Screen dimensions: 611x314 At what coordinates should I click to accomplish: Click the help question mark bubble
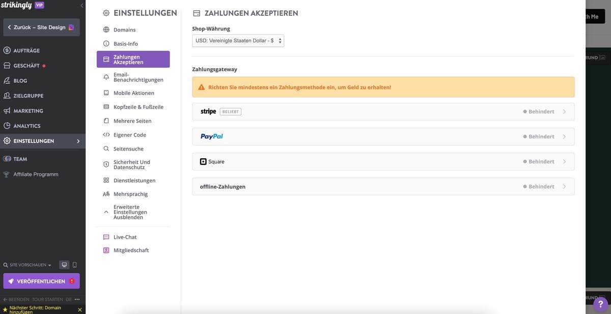click(x=600, y=304)
